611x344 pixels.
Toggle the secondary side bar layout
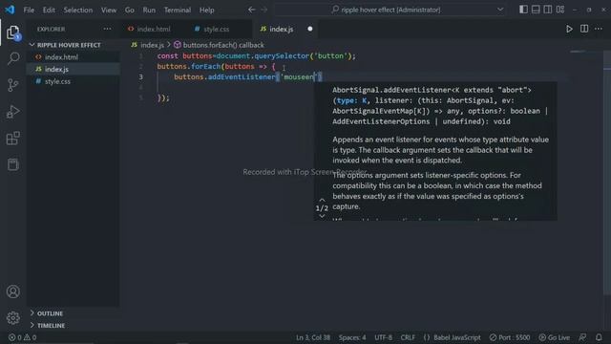[547, 10]
